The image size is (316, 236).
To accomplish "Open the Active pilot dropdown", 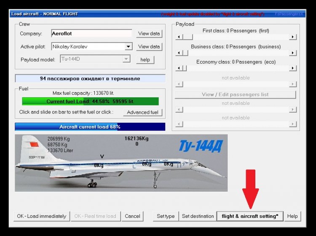I will (x=129, y=47).
